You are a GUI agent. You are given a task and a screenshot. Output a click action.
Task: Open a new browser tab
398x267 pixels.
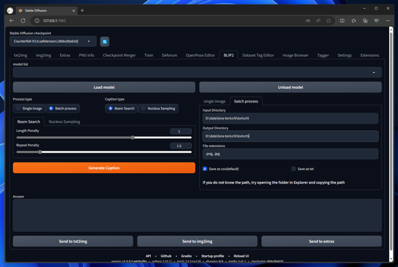click(x=82, y=11)
